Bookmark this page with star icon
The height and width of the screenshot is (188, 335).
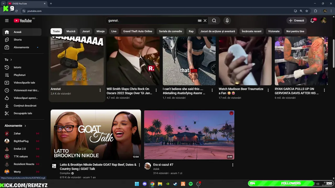[307, 11]
